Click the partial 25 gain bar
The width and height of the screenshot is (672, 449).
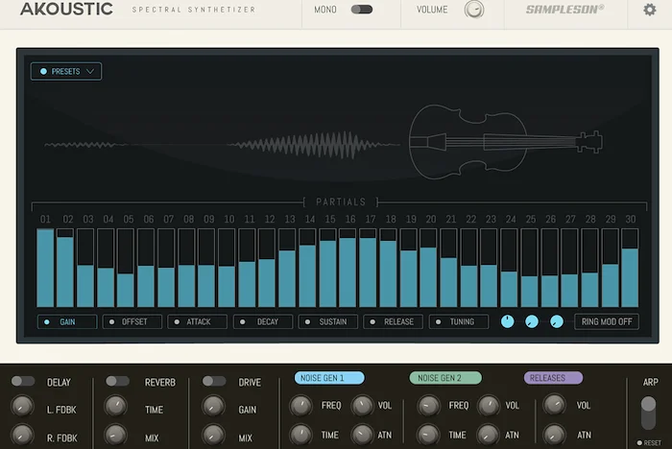(x=529, y=268)
